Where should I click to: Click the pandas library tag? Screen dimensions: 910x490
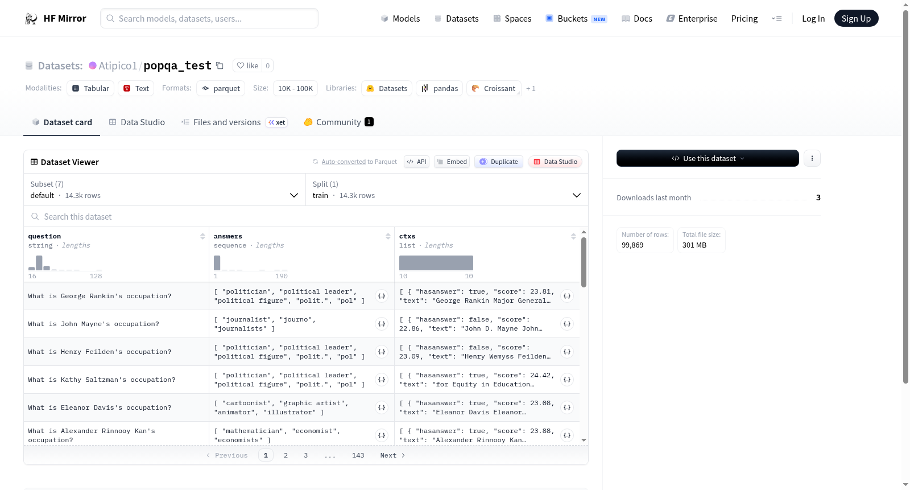pos(440,88)
